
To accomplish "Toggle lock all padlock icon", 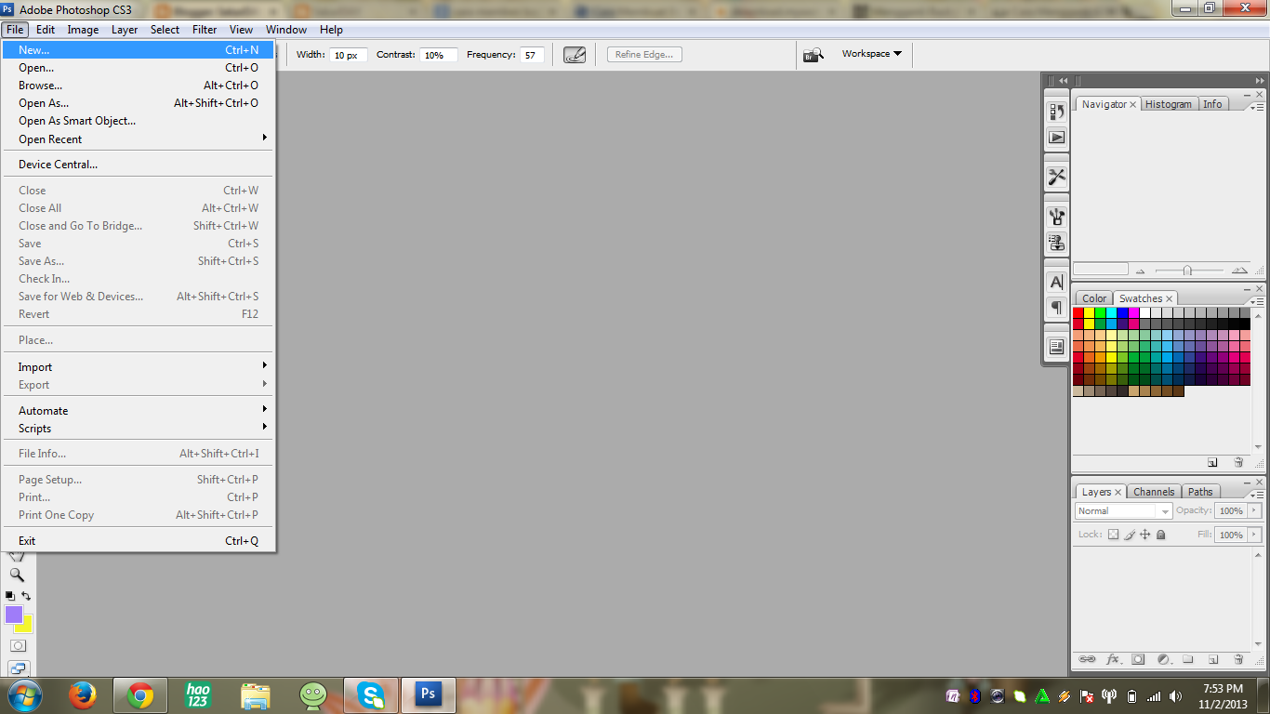I will [1161, 535].
